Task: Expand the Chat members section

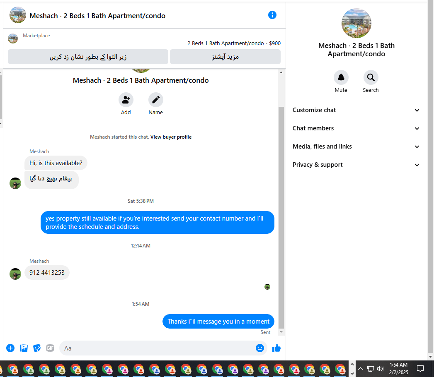Action: tap(356, 128)
